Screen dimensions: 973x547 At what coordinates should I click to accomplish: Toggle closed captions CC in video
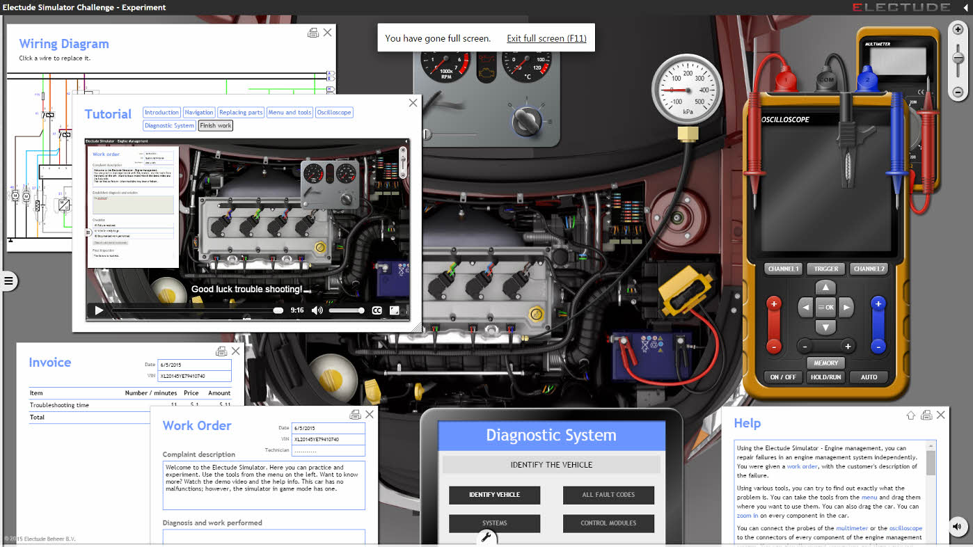click(377, 310)
